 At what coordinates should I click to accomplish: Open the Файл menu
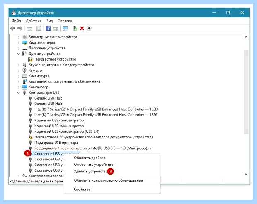pyautogui.click(x=17, y=21)
